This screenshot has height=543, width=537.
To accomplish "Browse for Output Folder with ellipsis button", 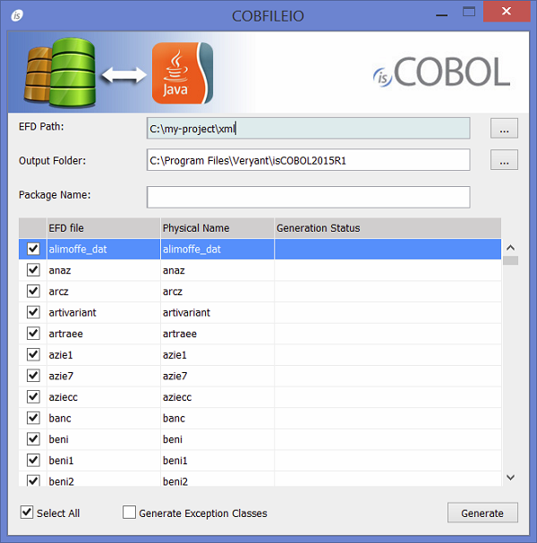I will 504,161.
